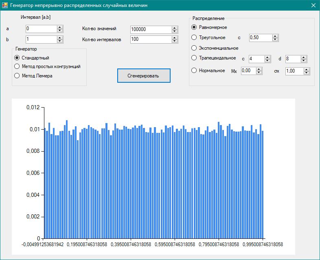
Task: Click the 0,002 y-axis label
Action: 33,216
